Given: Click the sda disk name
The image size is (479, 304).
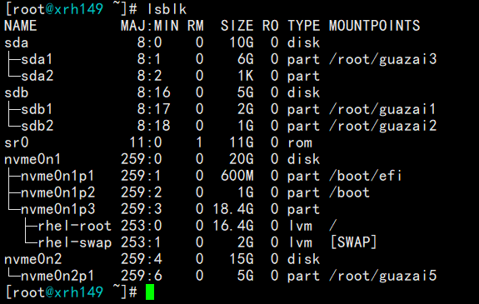Looking at the screenshot, I should (16, 42).
